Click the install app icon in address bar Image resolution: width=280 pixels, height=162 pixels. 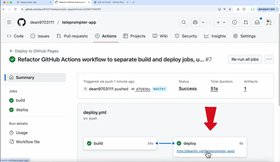219,9
